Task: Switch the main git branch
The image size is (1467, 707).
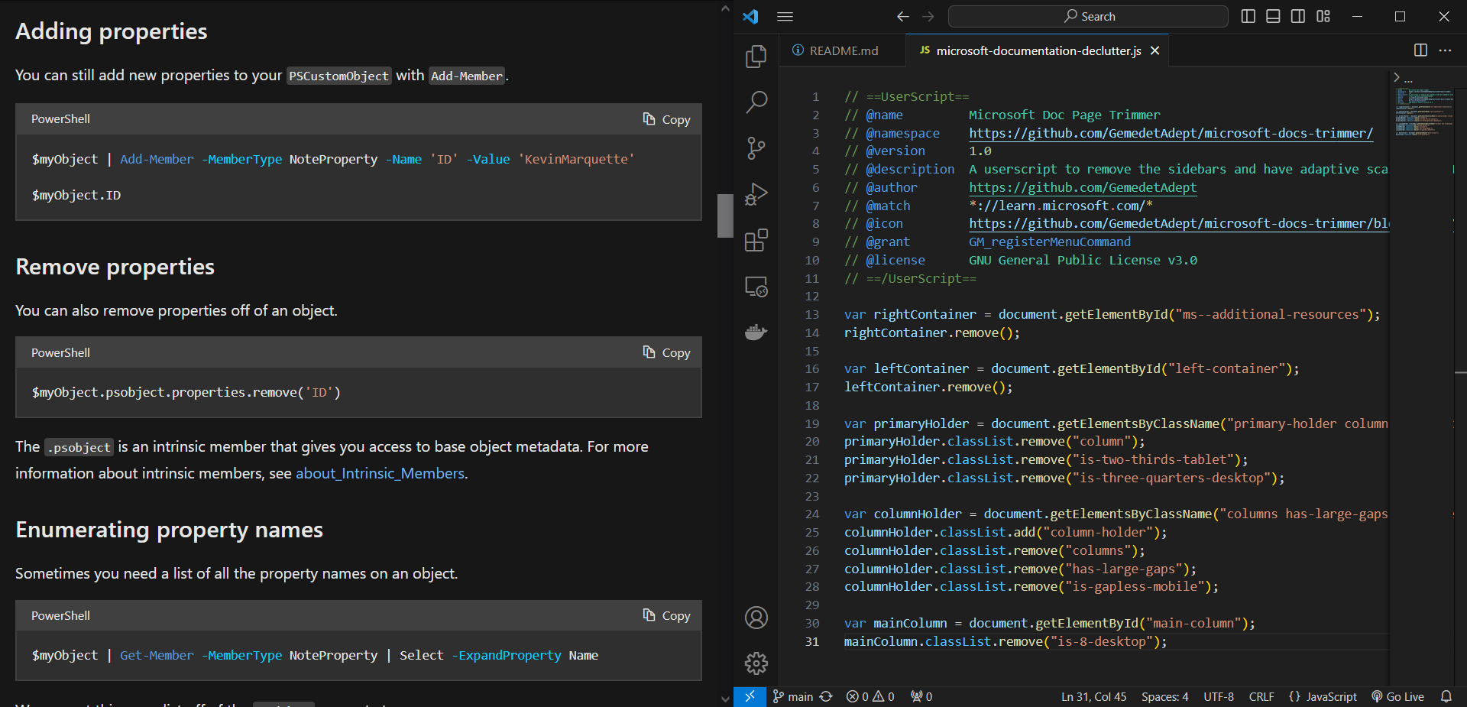Action: 792,696
